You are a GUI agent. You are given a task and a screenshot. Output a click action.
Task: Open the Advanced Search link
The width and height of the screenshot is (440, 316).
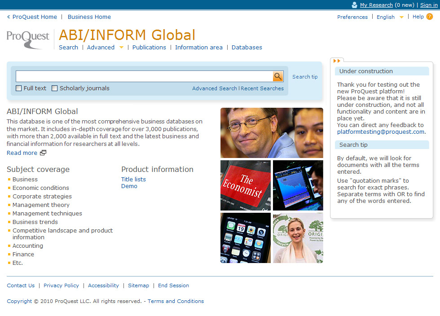(215, 88)
